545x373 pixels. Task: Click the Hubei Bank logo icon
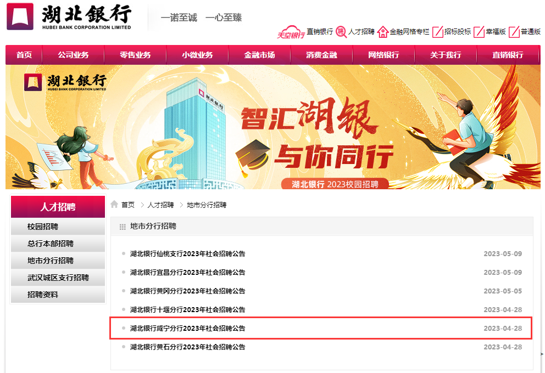(x=20, y=16)
